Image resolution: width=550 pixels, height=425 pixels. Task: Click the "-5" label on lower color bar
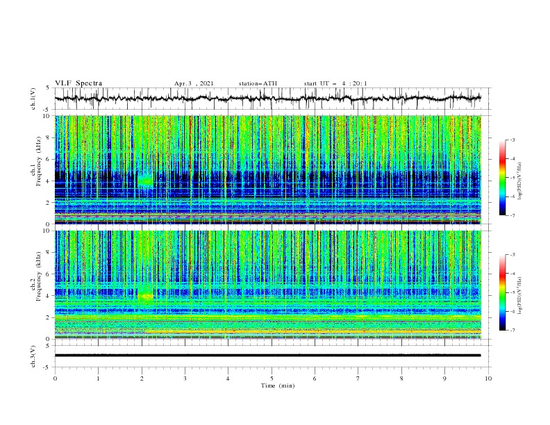coord(512,292)
